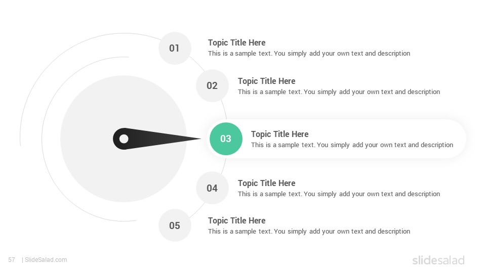
Task: Select the Topic Title beside 01
Action: pyautogui.click(x=236, y=42)
